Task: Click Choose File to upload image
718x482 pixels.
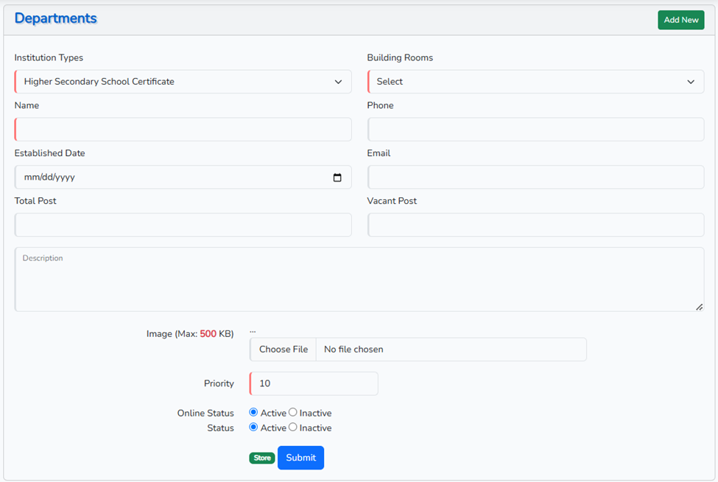Action: [284, 350]
